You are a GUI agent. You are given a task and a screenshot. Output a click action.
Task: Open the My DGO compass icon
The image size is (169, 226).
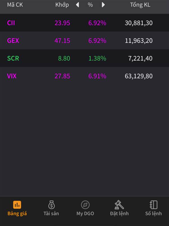coord(85,205)
